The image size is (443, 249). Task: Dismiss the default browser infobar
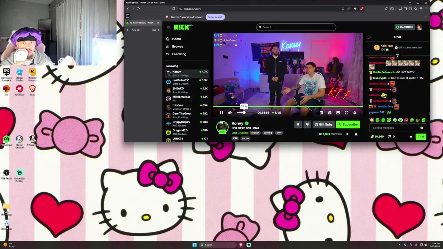tap(425, 17)
